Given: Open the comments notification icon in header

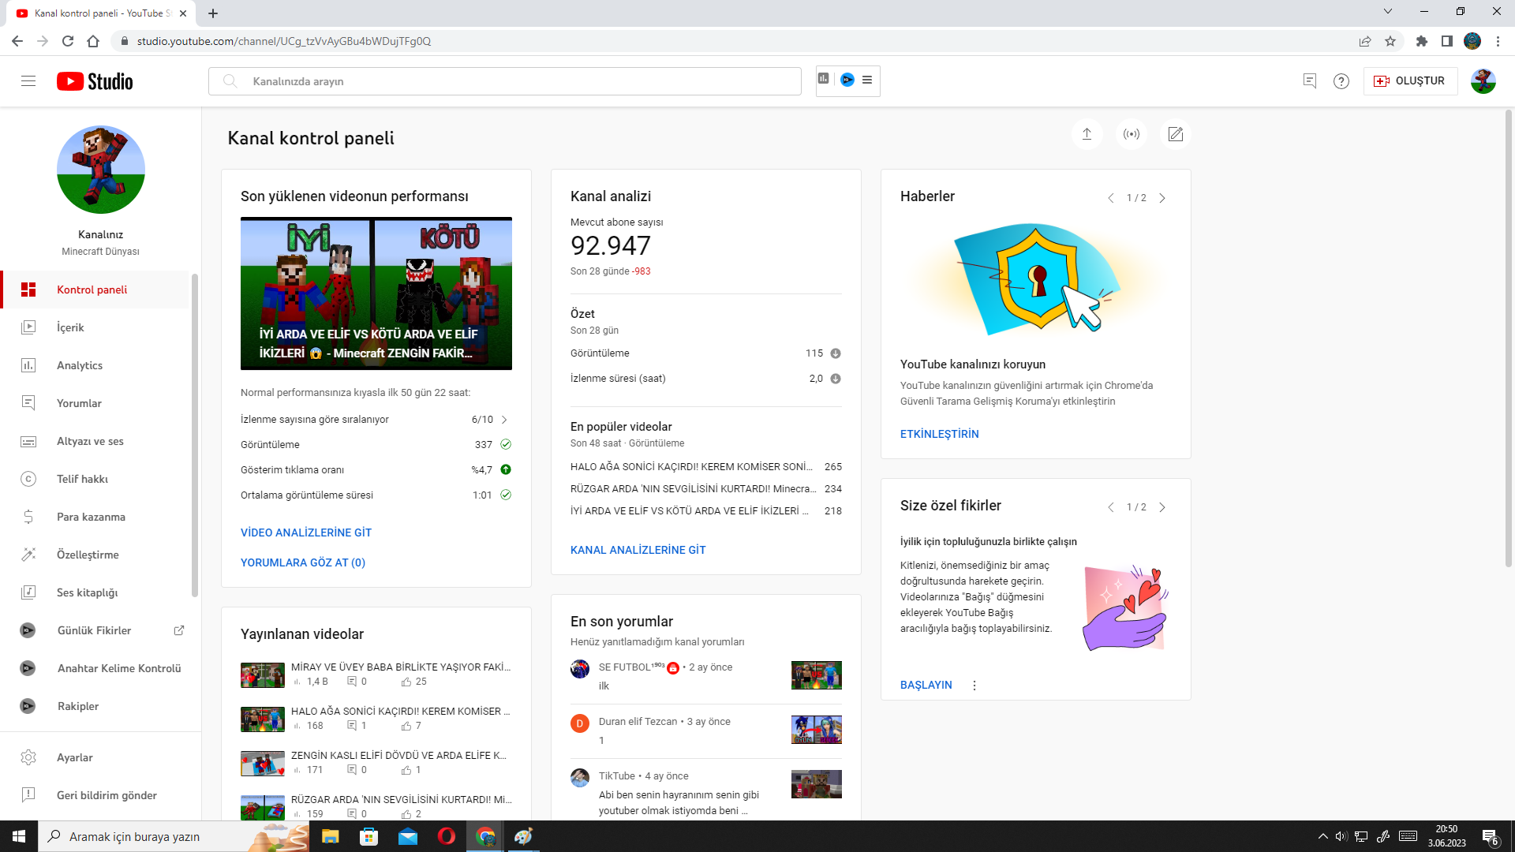Looking at the screenshot, I should pyautogui.click(x=1310, y=81).
